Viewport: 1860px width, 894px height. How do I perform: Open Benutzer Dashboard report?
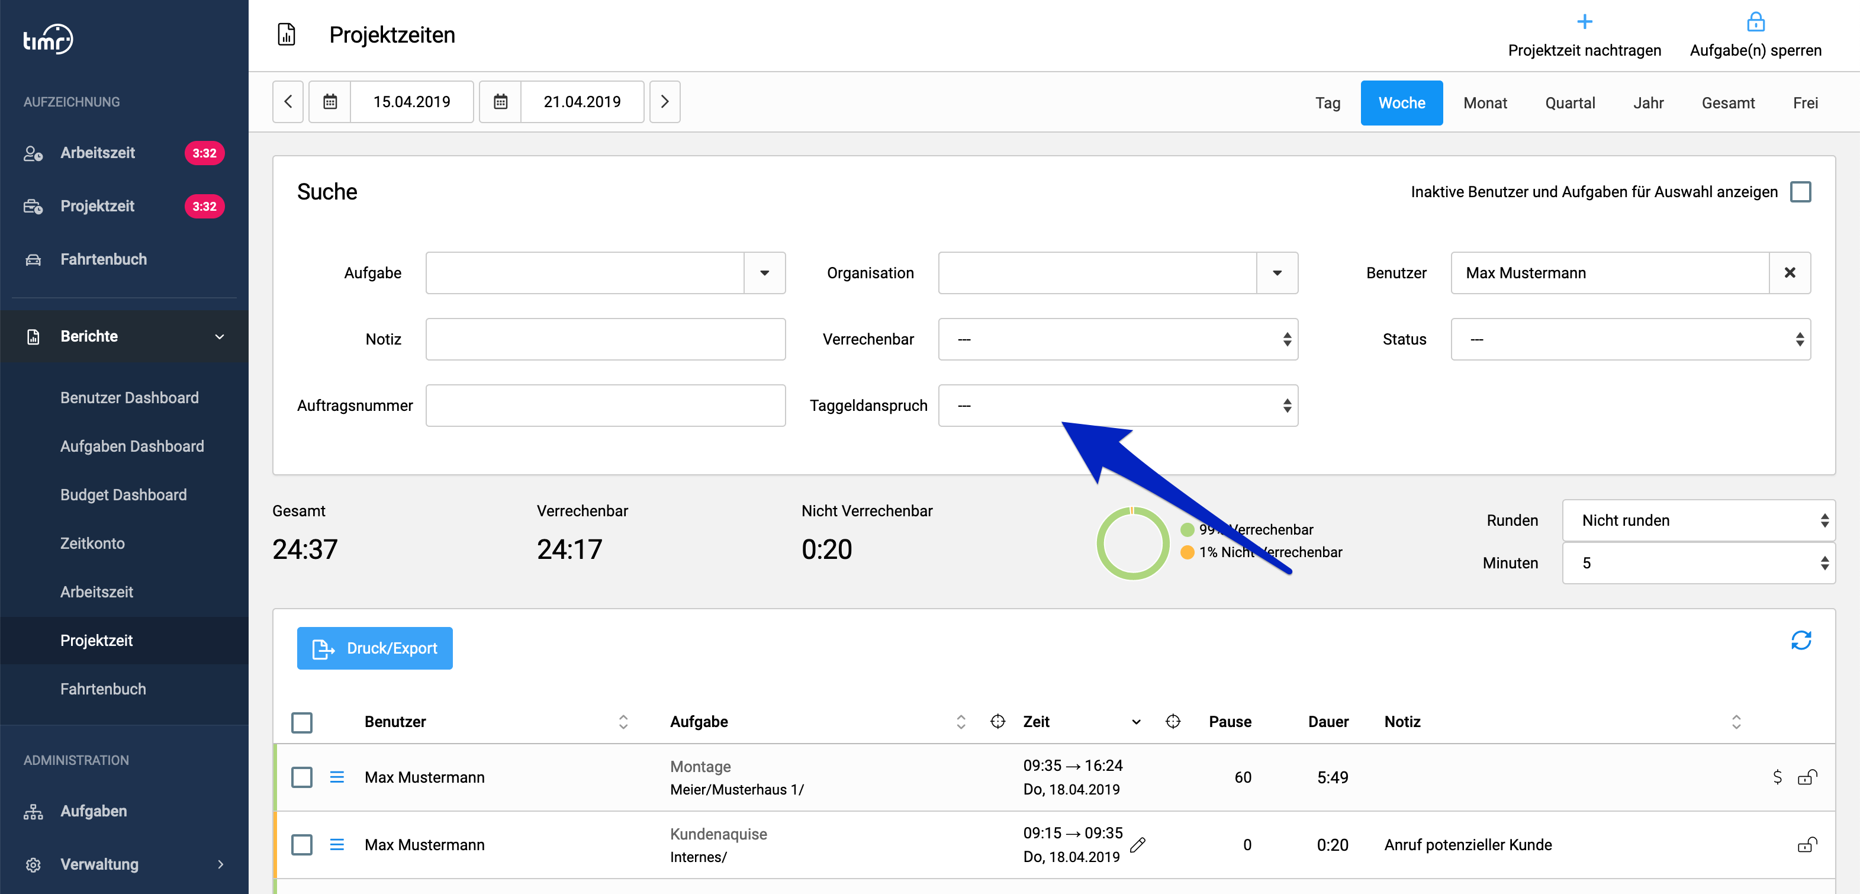tap(129, 398)
